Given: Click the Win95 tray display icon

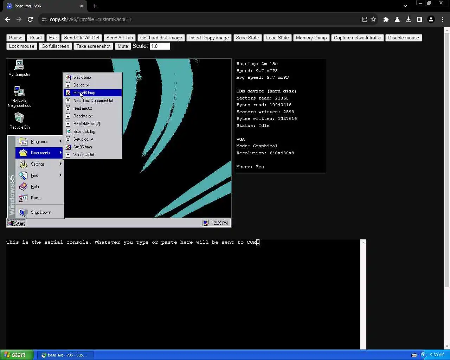Looking at the screenshot, I should [206, 223].
